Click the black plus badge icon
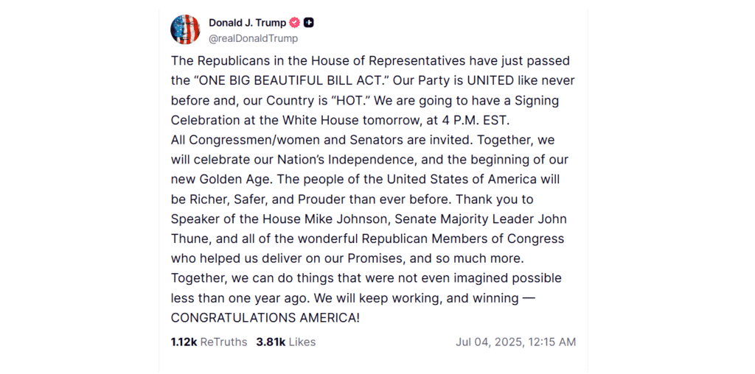The width and height of the screenshot is (755, 374). (x=310, y=23)
